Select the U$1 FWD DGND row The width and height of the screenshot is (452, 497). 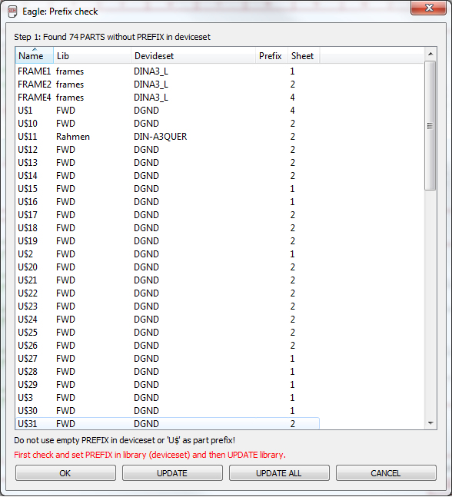tap(168, 111)
